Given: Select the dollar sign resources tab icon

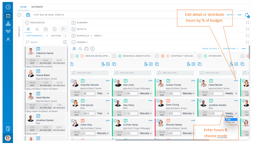Looking at the screenshot, I should 55,29.
